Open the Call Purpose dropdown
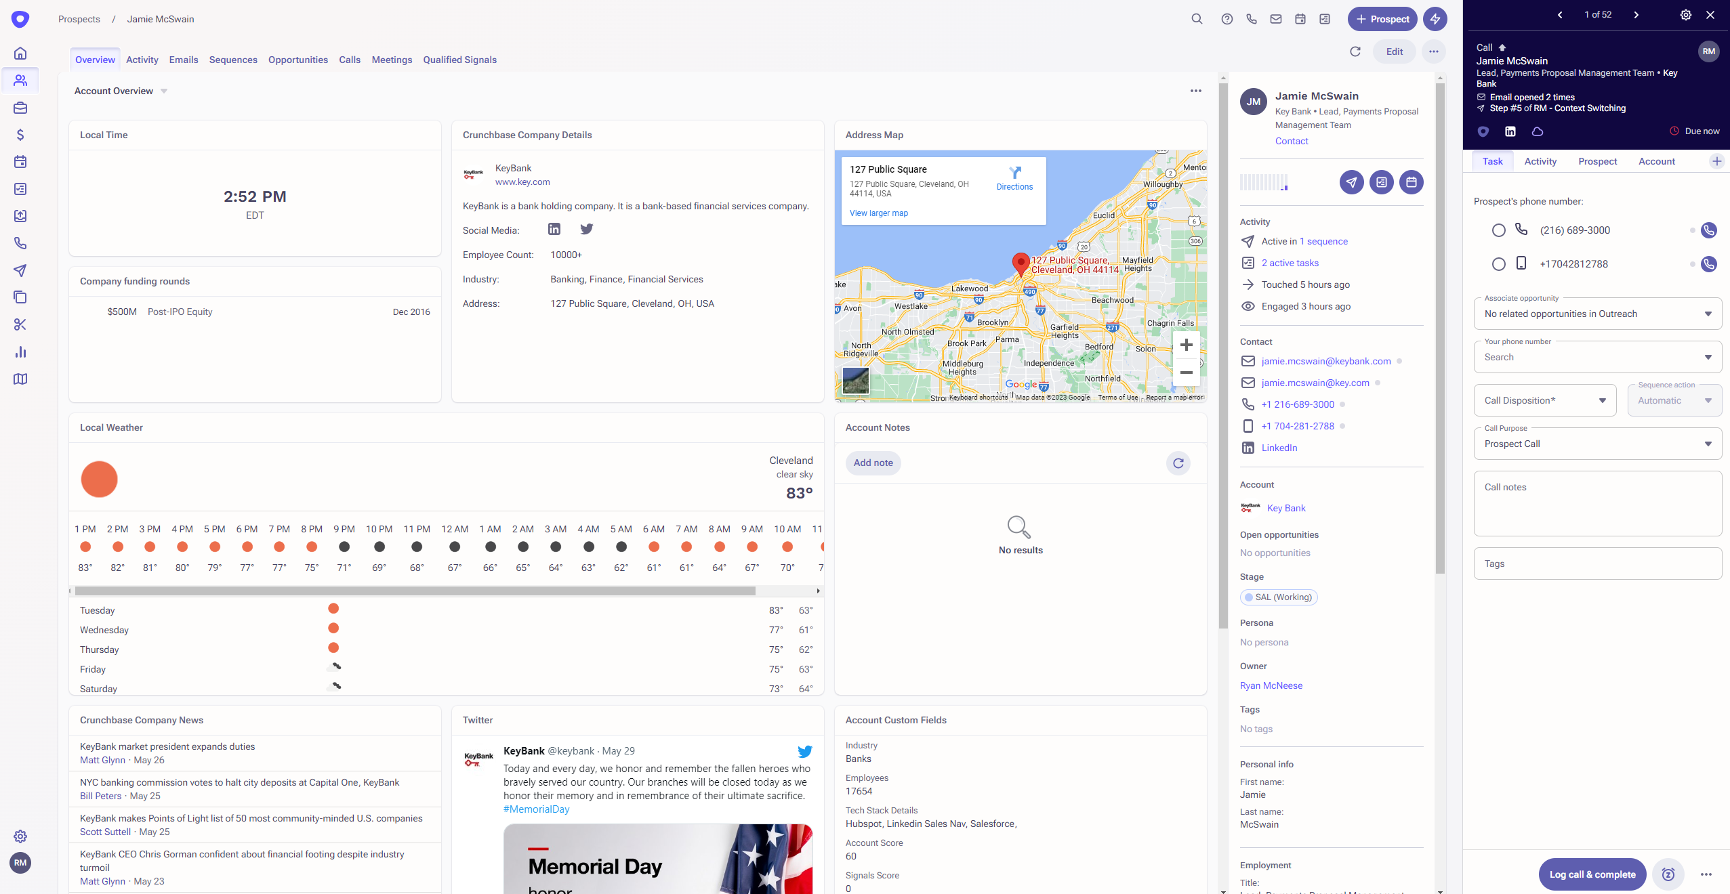This screenshot has height=894, width=1730. coord(1598,444)
